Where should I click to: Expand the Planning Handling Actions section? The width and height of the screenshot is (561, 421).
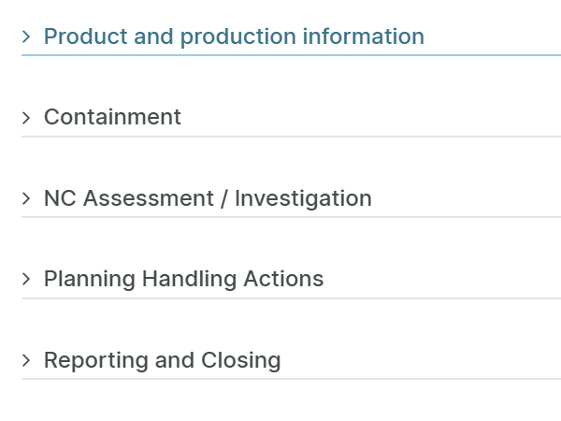pyautogui.click(x=183, y=279)
